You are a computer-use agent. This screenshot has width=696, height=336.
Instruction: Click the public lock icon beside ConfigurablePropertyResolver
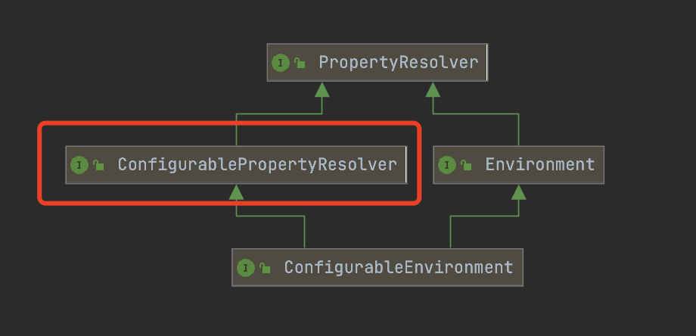point(98,165)
